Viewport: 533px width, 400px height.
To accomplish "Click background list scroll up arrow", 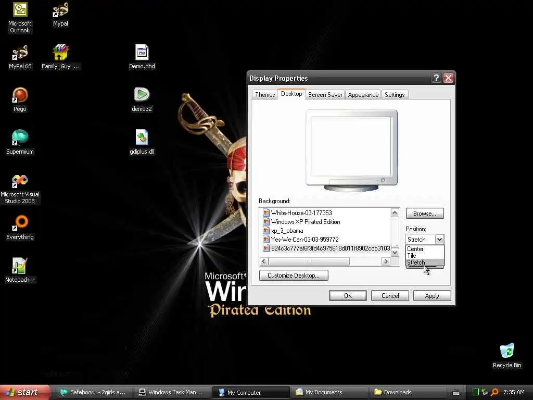I will [x=395, y=213].
